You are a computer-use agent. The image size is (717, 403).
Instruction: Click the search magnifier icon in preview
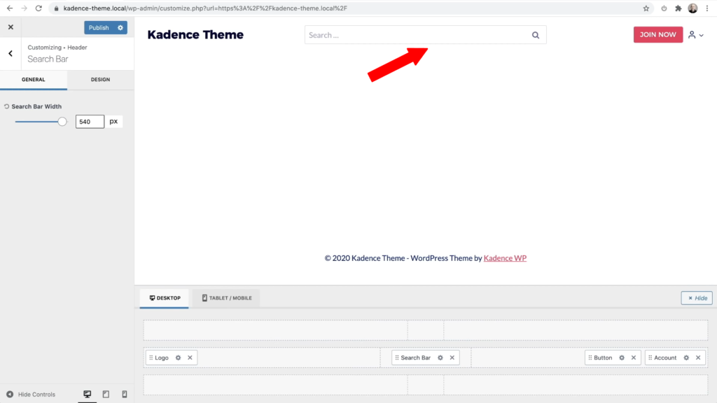pyautogui.click(x=536, y=35)
